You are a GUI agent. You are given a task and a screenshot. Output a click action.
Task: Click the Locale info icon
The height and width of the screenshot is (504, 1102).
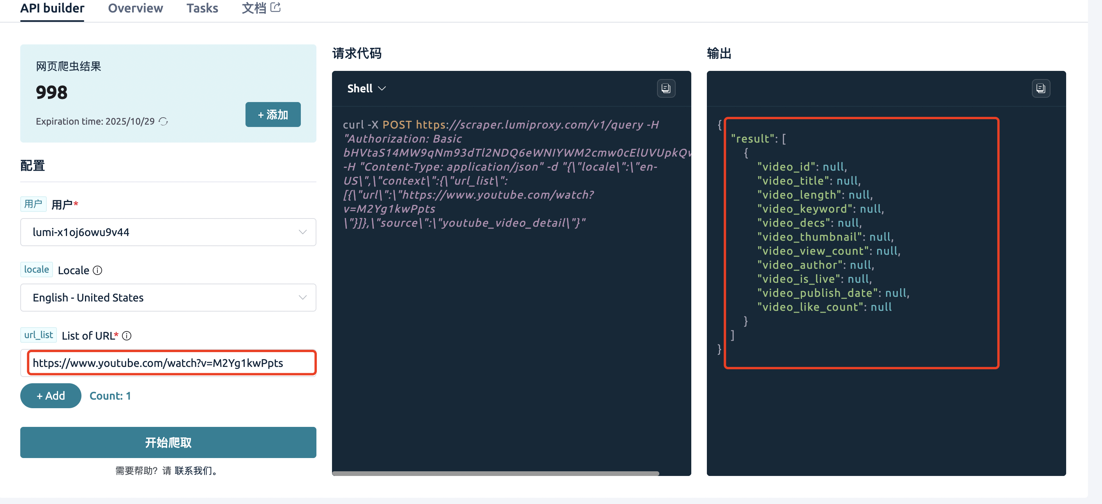tap(97, 270)
